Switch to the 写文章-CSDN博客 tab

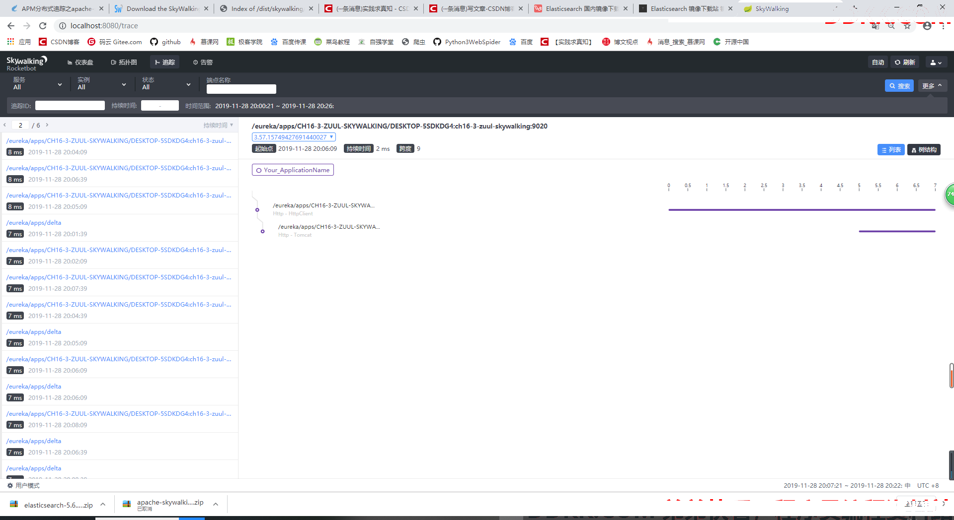477,8
